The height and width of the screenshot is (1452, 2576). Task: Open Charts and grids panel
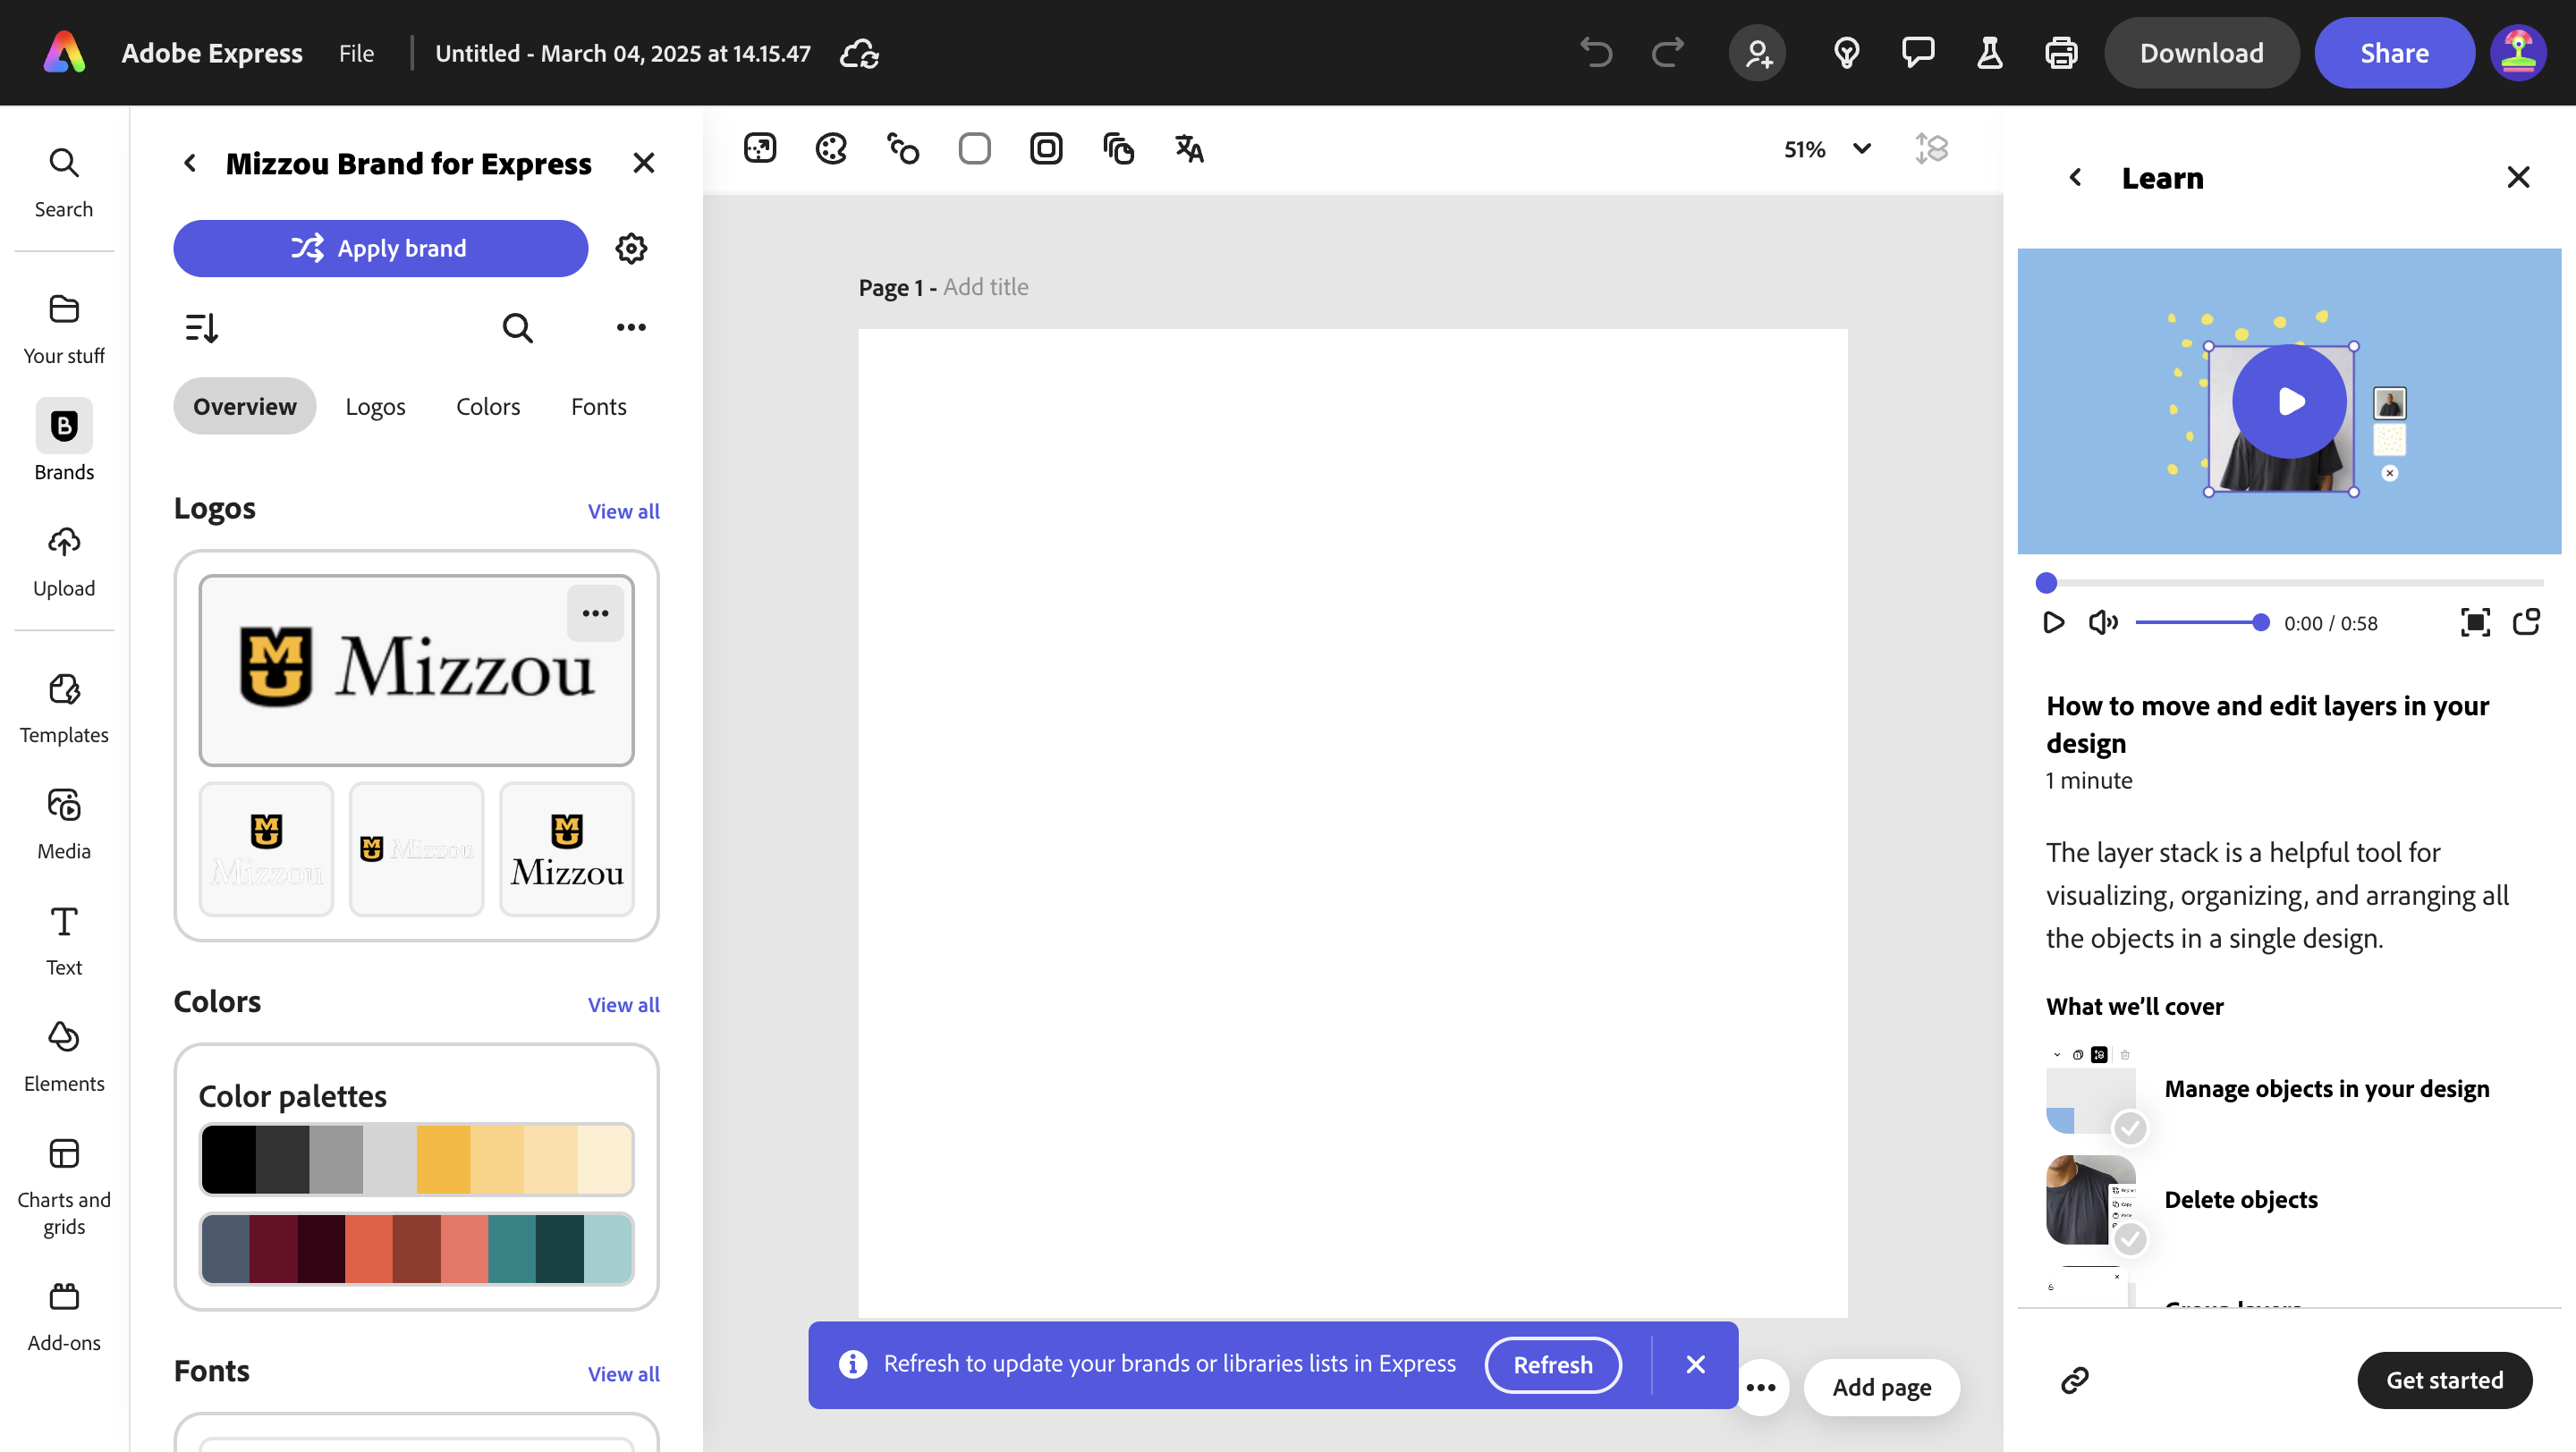tap(64, 1186)
